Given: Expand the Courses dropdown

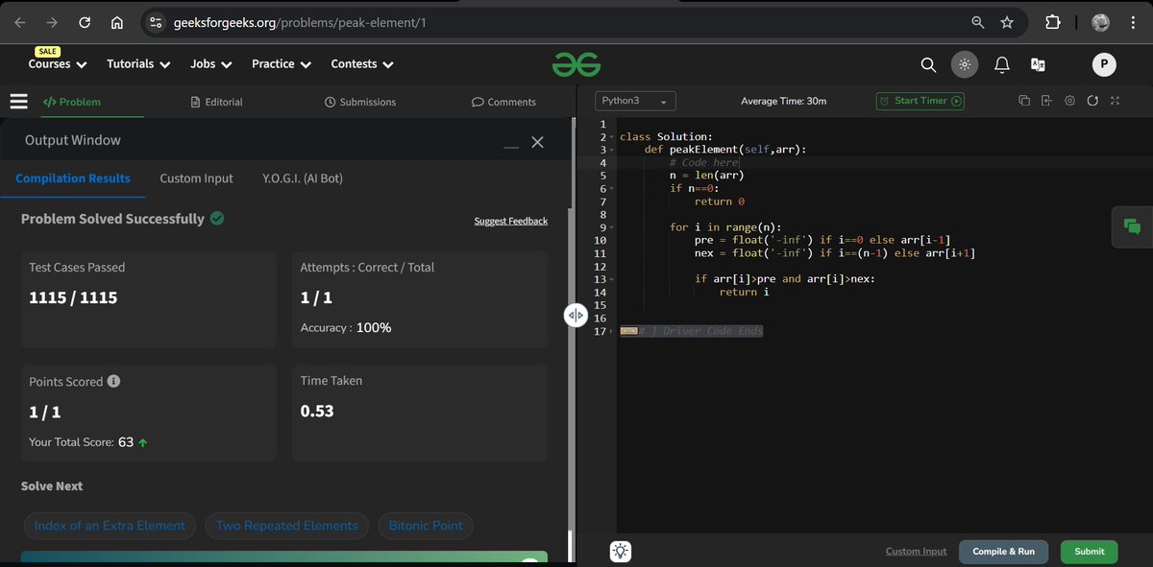Looking at the screenshot, I should click(58, 64).
